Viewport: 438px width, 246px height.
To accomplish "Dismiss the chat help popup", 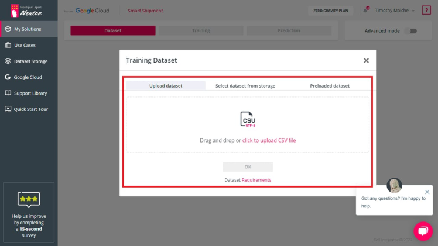I will click(x=427, y=192).
